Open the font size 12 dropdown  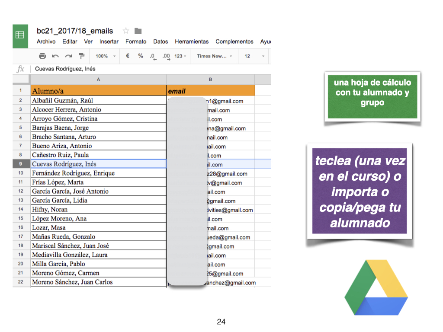click(254, 56)
